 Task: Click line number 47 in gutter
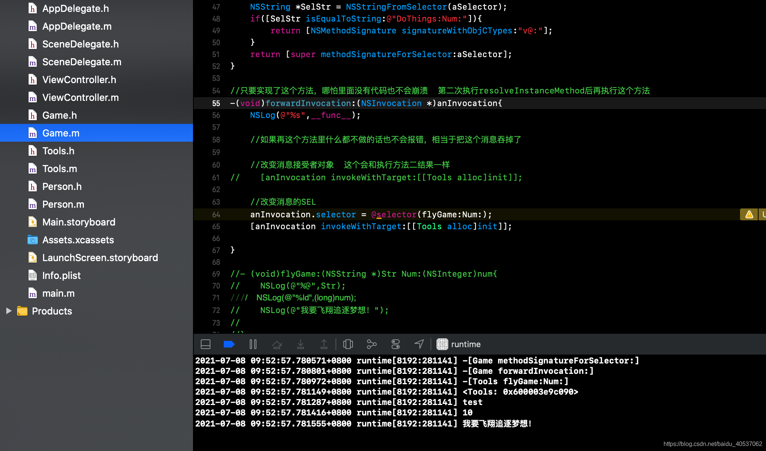tap(216, 7)
